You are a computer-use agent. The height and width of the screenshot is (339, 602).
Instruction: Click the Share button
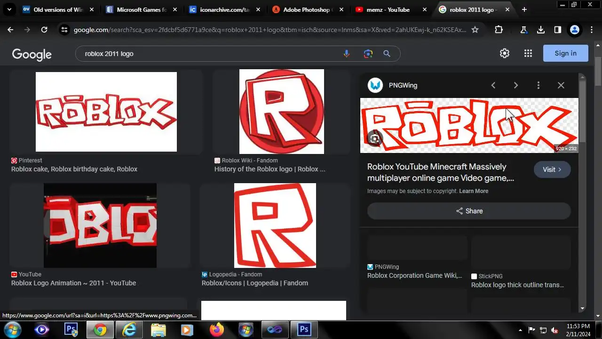pyautogui.click(x=469, y=211)
